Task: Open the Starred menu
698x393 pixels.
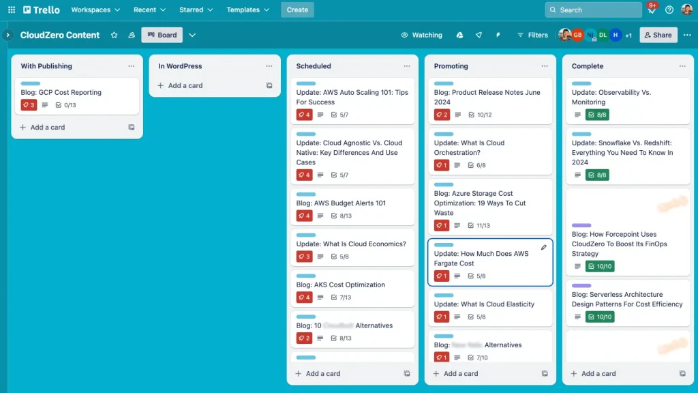Action: pos(196,10)
